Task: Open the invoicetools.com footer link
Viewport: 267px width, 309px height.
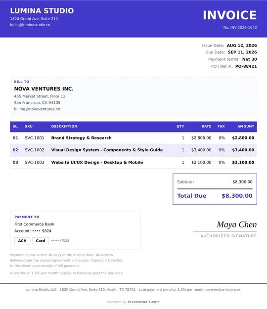Action: pyautogui.click(x=144, y=302)
